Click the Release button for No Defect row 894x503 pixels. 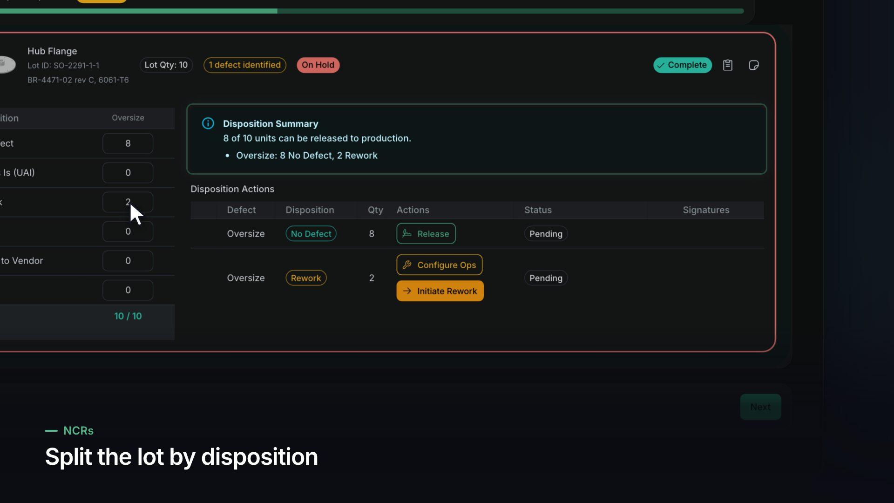point(426,234)
